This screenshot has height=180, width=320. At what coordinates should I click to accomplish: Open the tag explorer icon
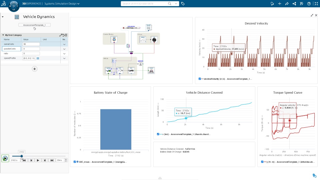183,4
